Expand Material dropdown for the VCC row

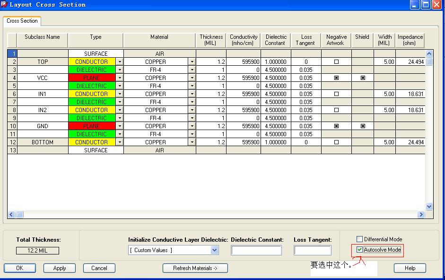pyautogui.click(x=192, y=78)
